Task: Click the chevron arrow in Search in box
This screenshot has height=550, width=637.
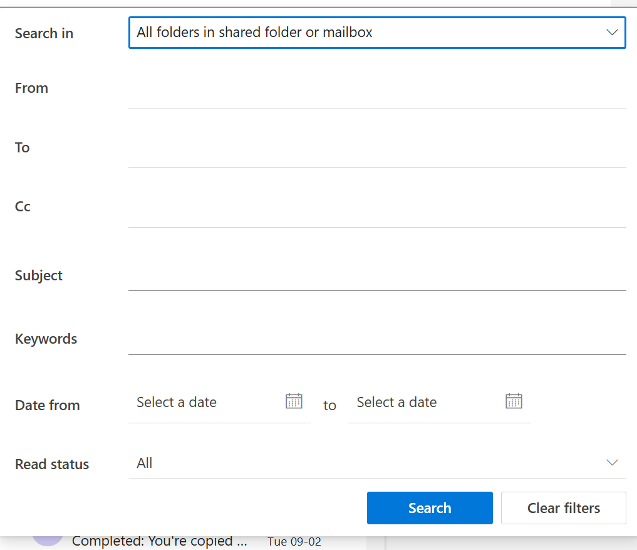Action: pos(612,33)
